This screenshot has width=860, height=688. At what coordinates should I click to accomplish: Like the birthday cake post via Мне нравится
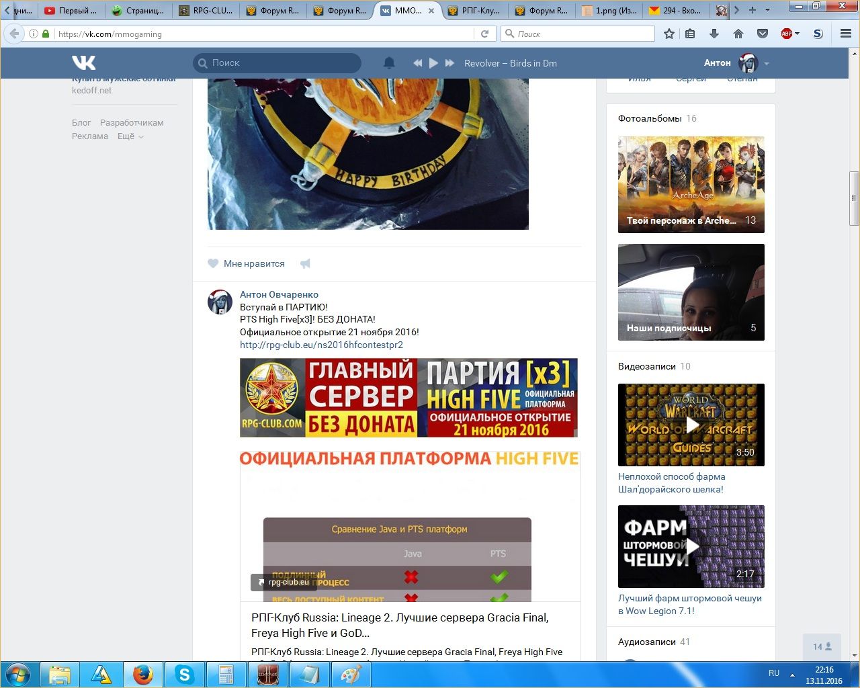[246, 263]
